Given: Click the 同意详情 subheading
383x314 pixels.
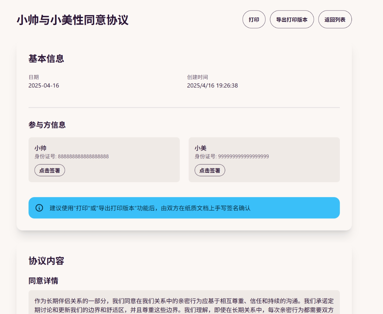Looking at the screenshot, I should (44, 281).
